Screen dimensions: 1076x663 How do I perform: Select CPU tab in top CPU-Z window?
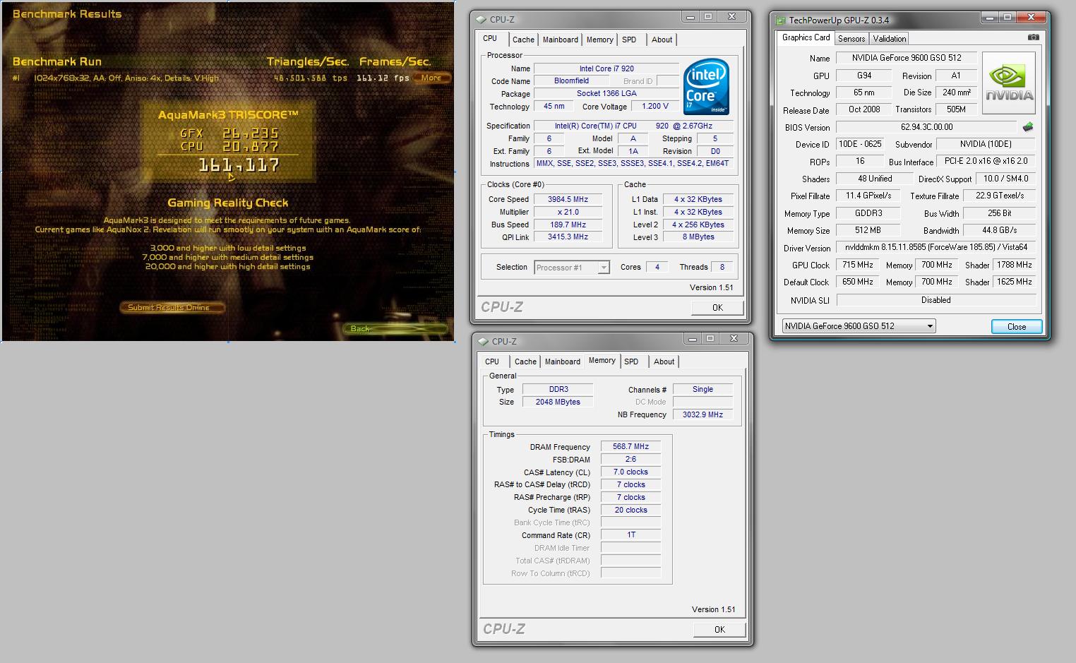coord(490,39)
